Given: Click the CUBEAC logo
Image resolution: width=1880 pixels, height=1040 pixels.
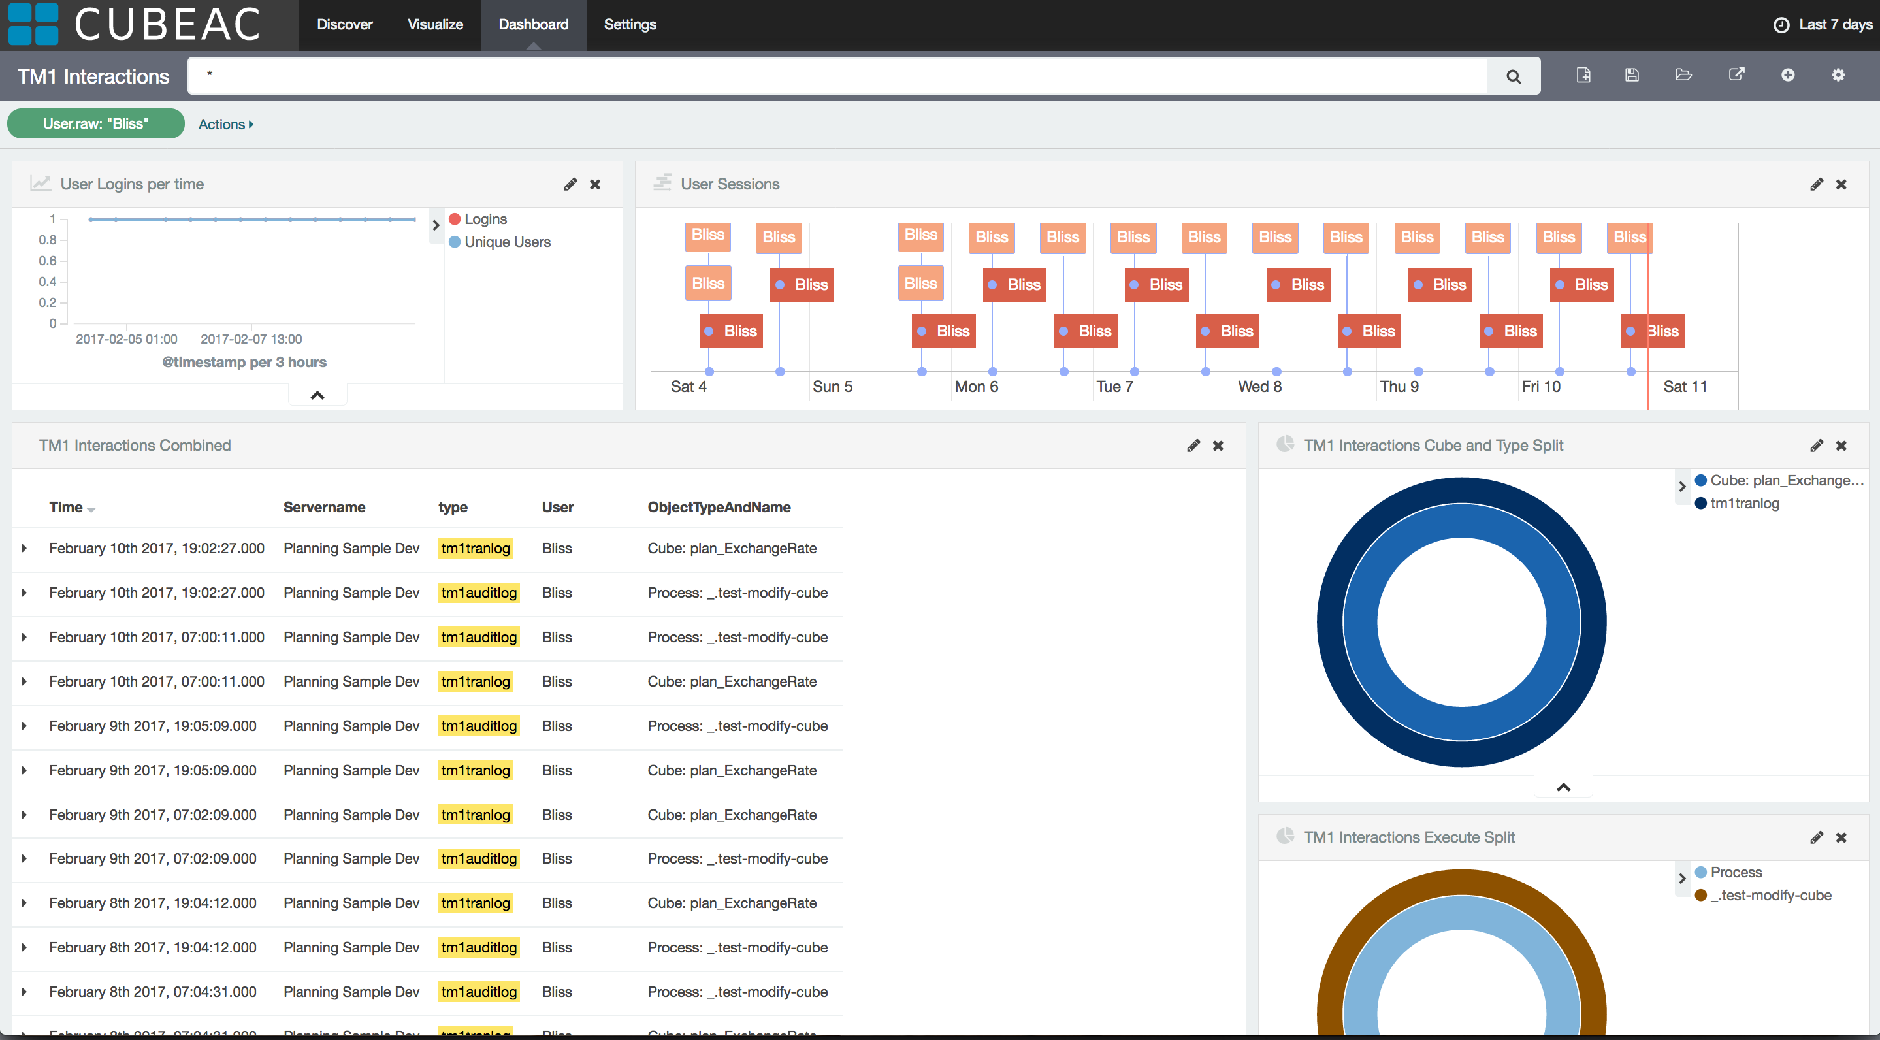Looking at the screenshot, I should click(x=135, y=25).
